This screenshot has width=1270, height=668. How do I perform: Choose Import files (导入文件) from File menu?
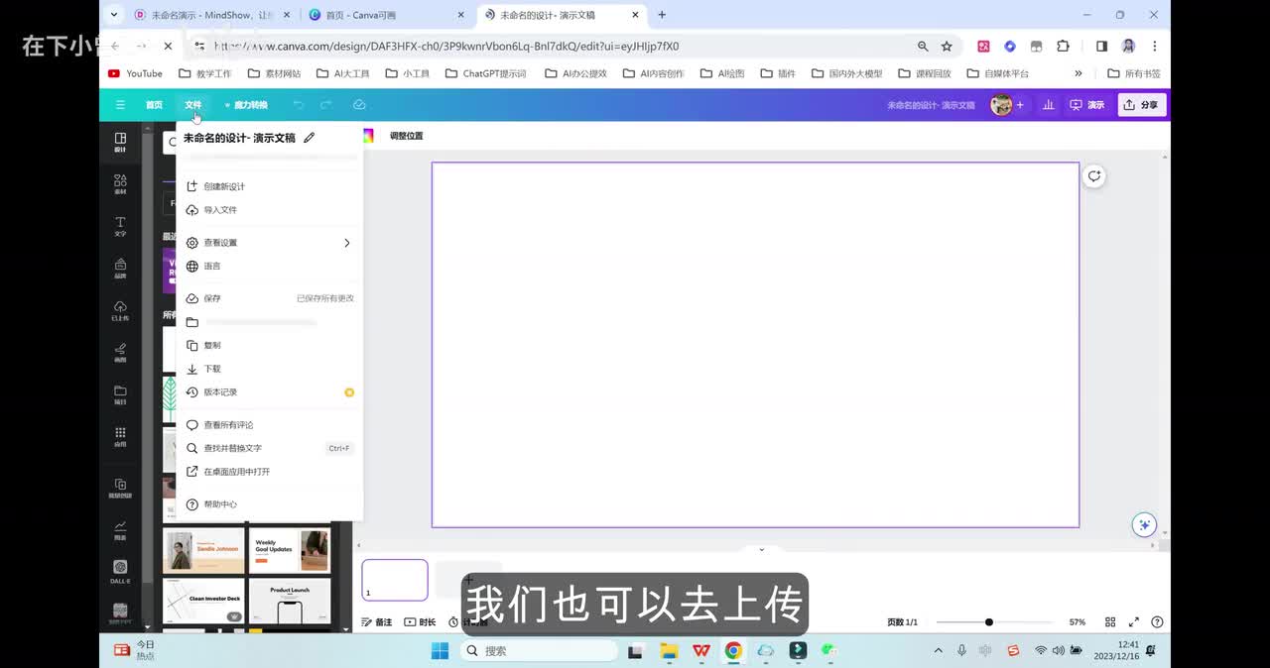pos(220,210)
